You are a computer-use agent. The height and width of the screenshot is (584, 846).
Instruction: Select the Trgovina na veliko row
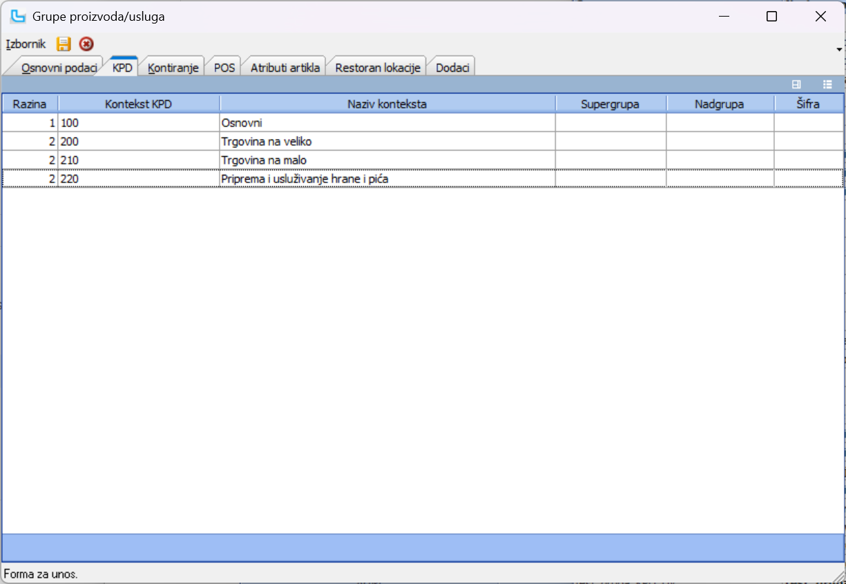(387, 142)
